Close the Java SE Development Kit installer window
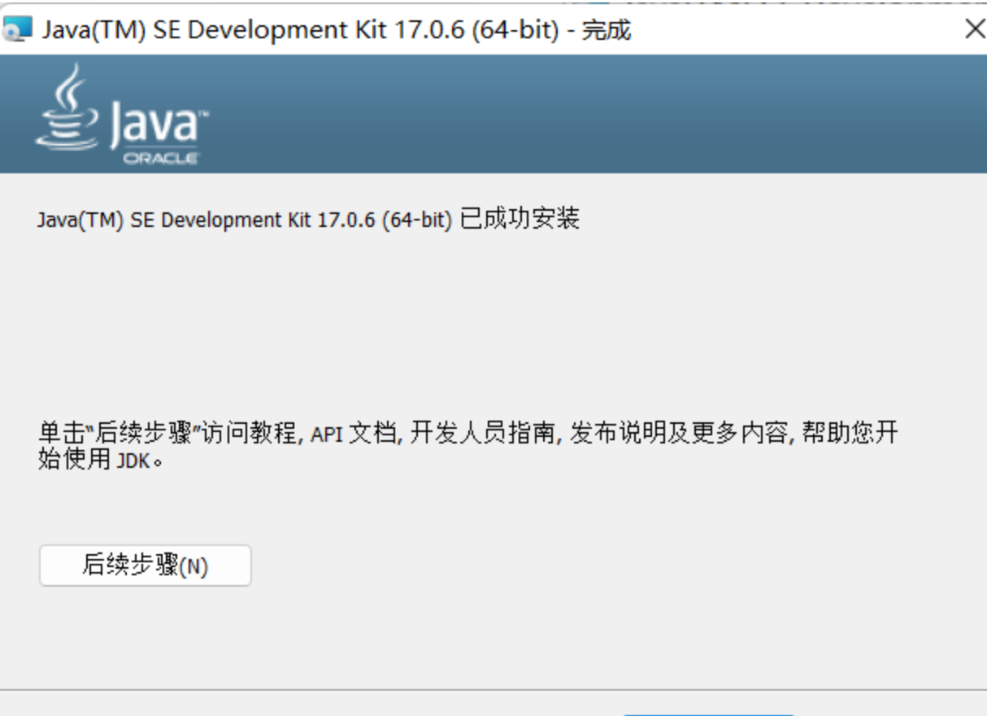987x716 pixels. (x=974, y=29)
